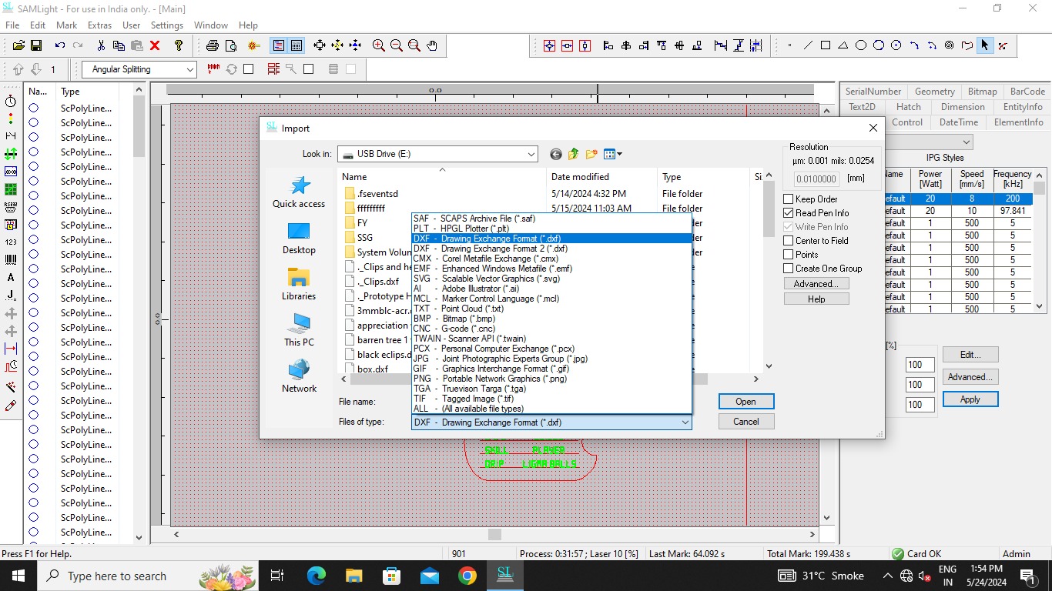Open the view menu dropdown in Import dialog

click(613, 154)
